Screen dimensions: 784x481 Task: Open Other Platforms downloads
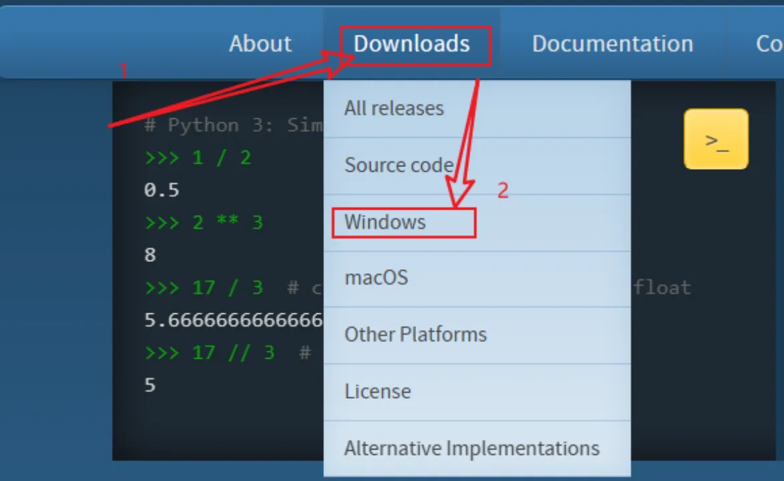pyautogui.click(x=415, y=334)
